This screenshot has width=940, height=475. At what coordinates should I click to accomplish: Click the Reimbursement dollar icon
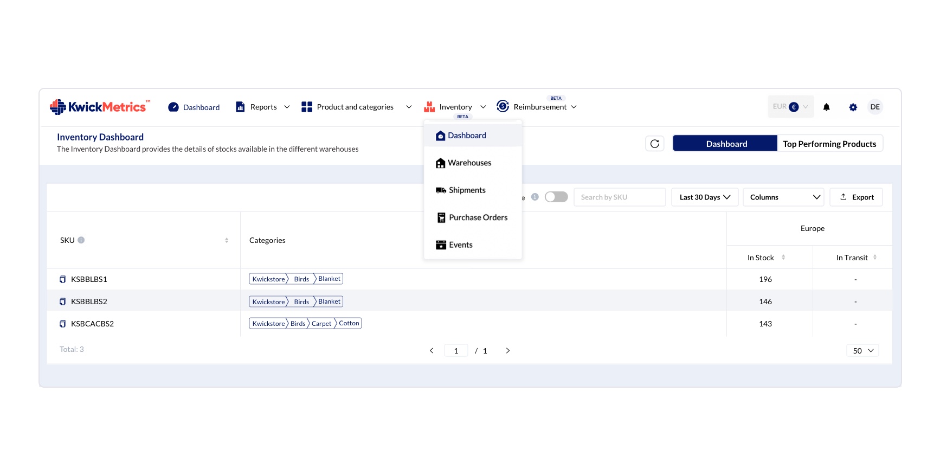point(503,106)
